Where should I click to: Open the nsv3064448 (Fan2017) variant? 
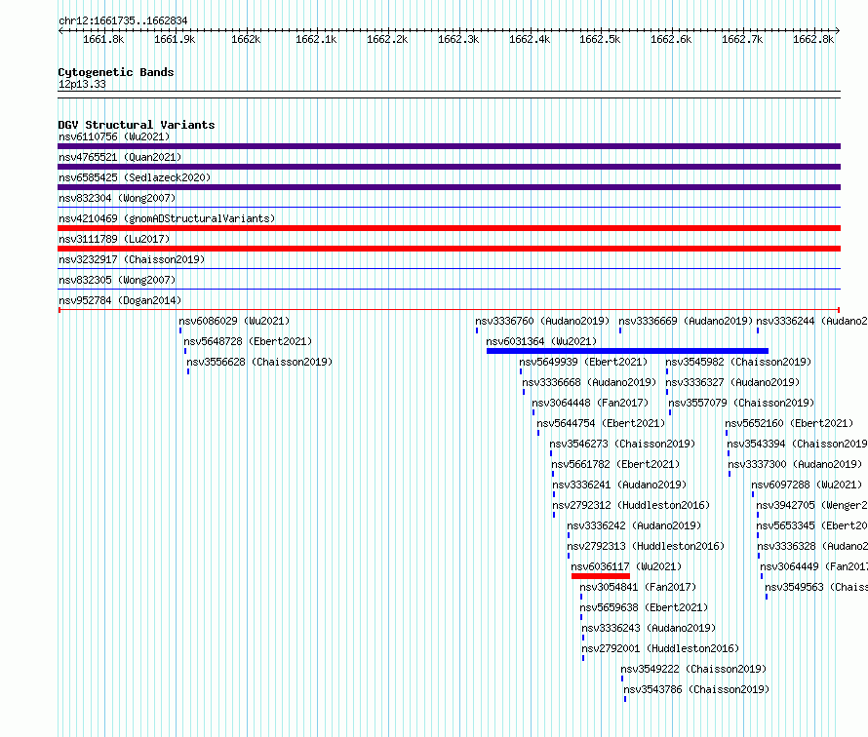(590, 403)
